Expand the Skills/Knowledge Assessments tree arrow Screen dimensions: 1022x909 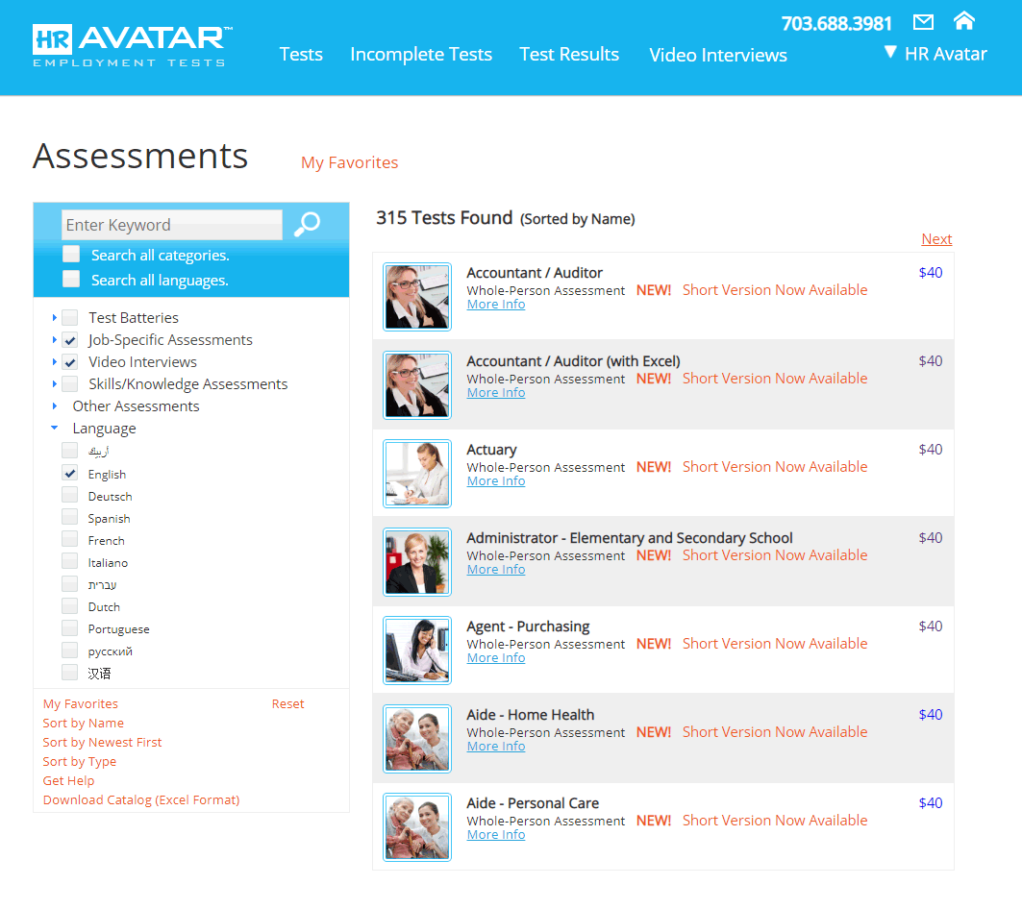click(55, 384)
